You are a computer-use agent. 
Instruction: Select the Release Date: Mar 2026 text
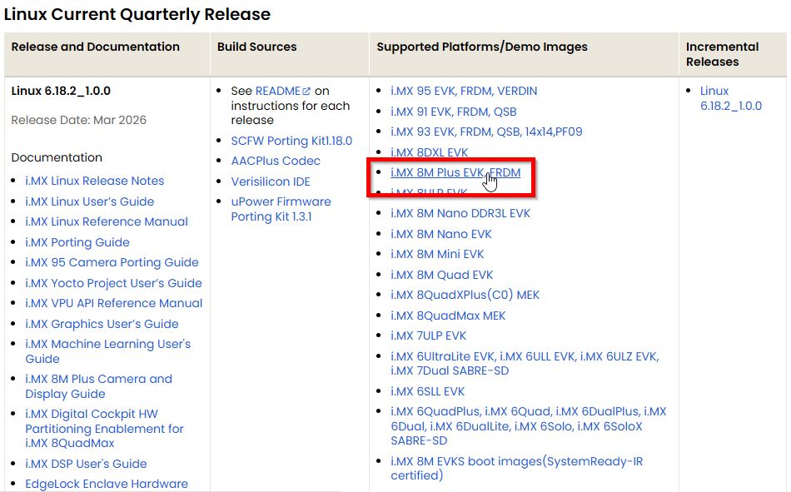click(x=79, y=120)
